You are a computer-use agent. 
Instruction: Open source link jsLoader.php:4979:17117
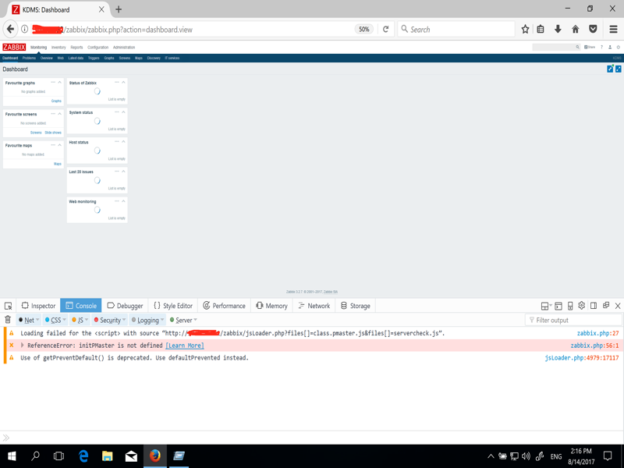582,358
